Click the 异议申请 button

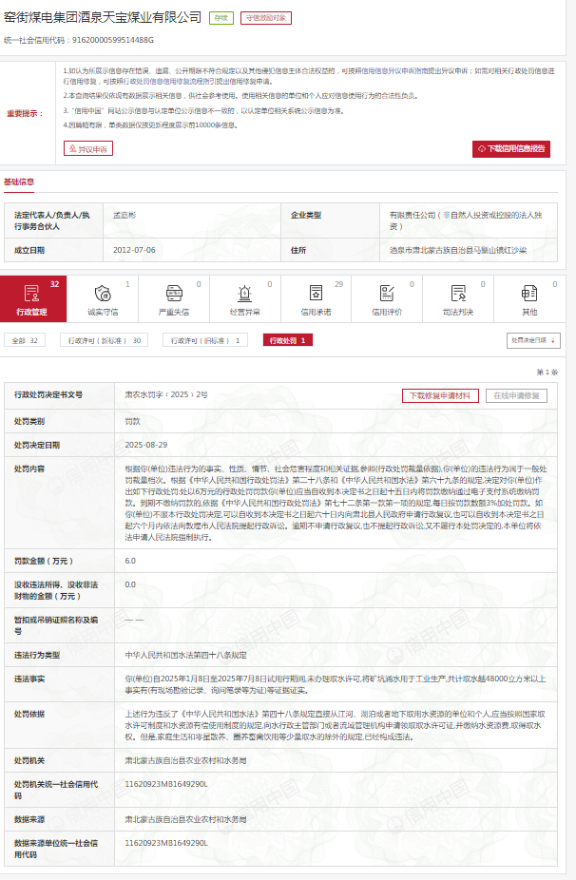click(87, 148)
